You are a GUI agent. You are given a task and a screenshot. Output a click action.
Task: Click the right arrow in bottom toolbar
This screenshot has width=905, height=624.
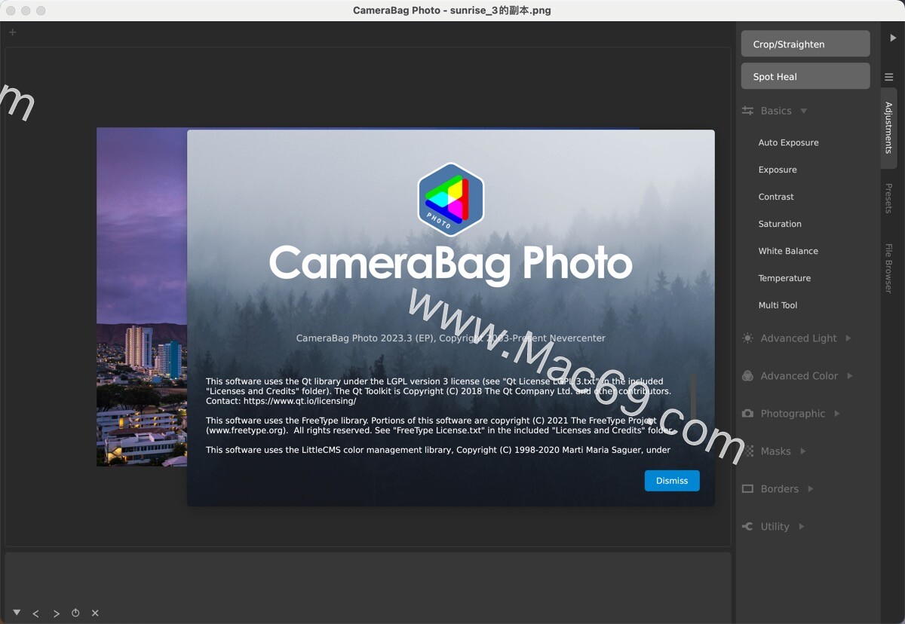coord(56,613)
